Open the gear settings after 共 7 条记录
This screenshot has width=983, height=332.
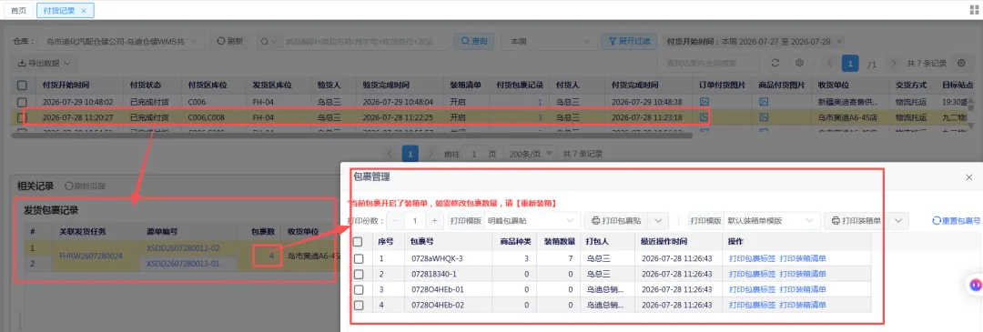tap(962, 64)
